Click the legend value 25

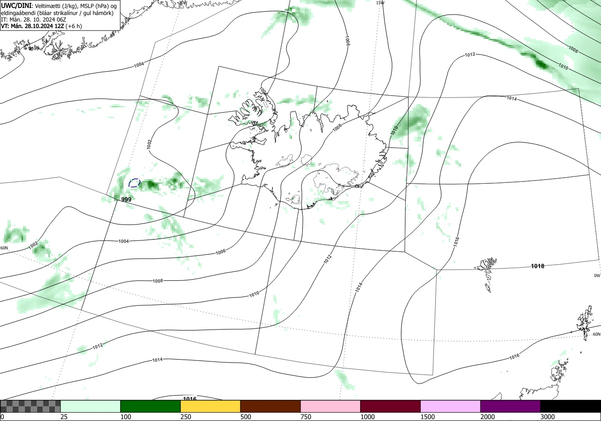click(65, 417)
